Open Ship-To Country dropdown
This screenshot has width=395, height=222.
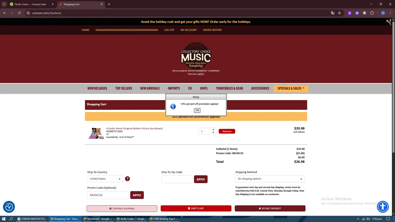pyautogui.click(x=105, y=179)
